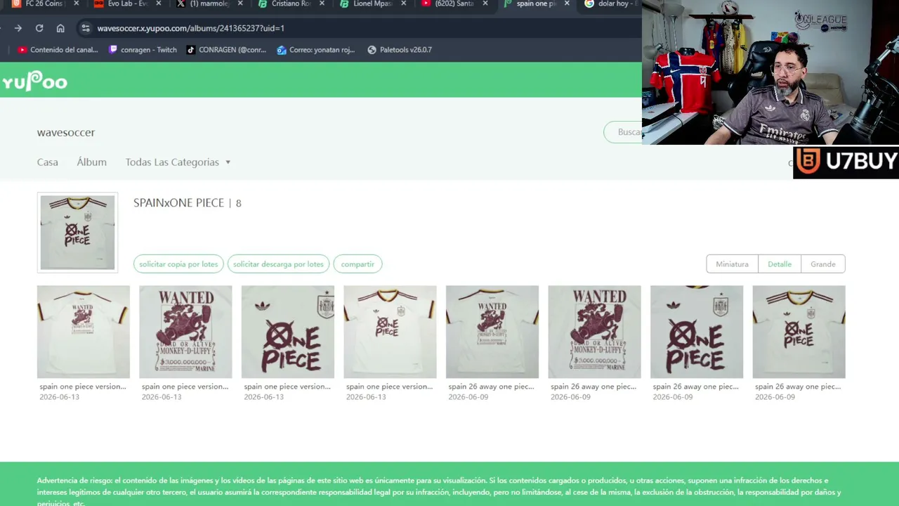Expand the Todas Las Categorias dropdown
Viewport: 899px width, 506px height.
178,162
